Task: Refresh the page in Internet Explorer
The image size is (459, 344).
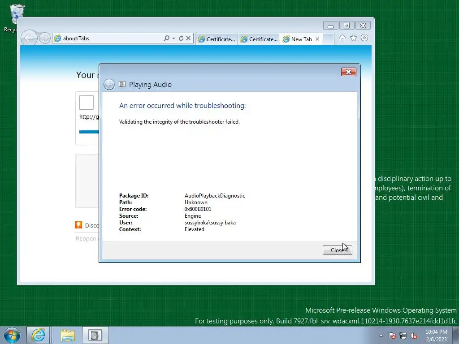Action: click(181, 38)
